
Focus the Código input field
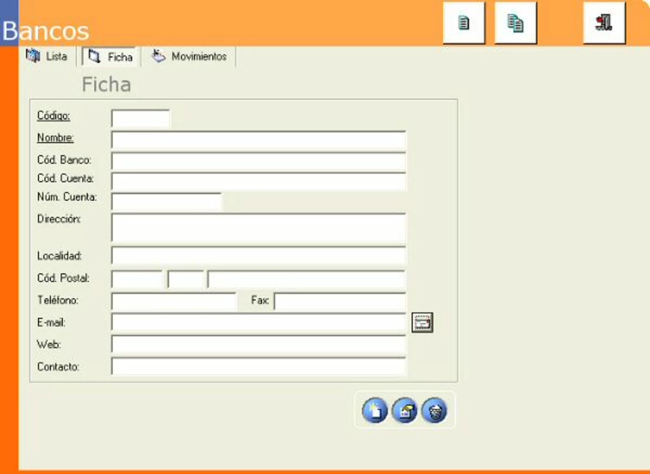[140, 118]
